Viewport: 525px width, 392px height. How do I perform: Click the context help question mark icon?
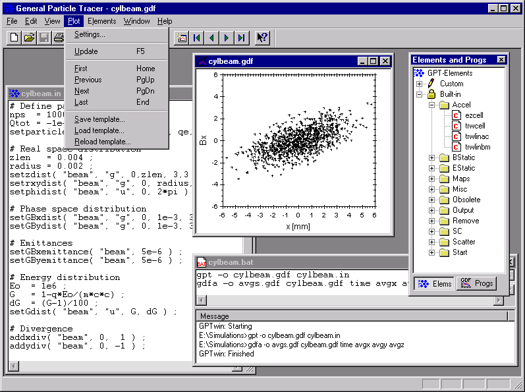(262, 38)
